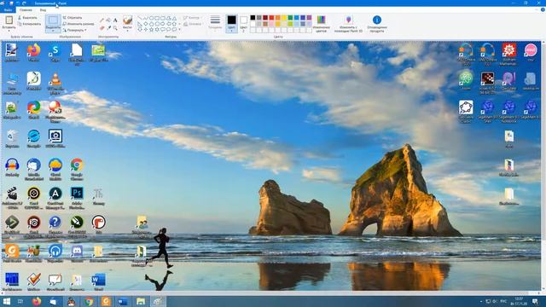Expand the Кисти brushes dropdown arrow
The width and height of the screenshot is (546, 307).
127,31
